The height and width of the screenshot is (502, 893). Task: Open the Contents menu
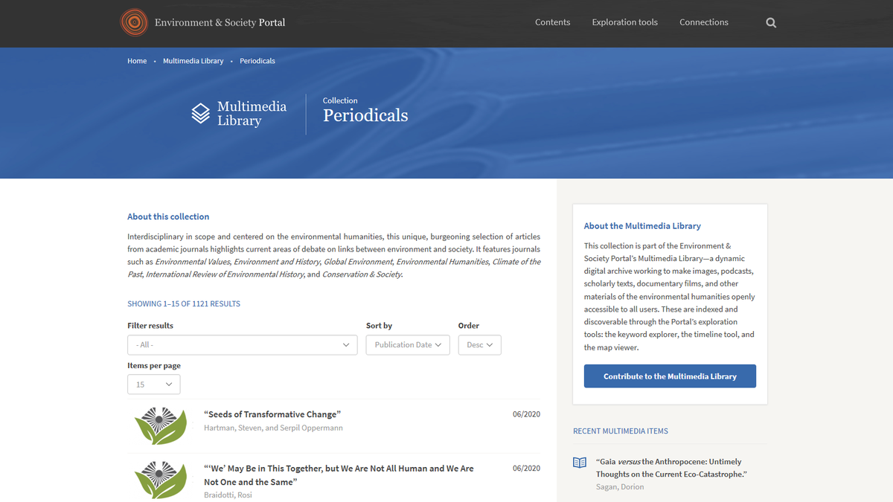(553, 22)
